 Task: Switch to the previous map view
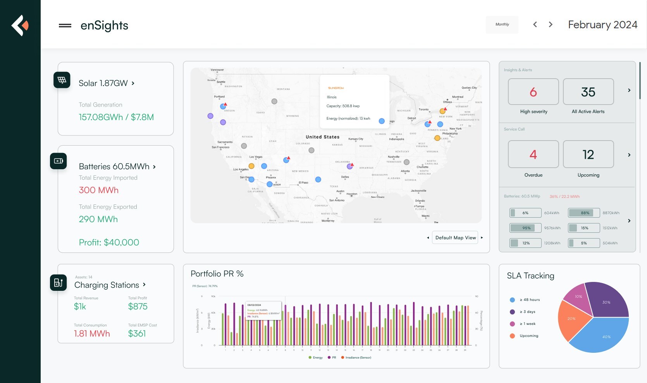click(x=428, y=238)
